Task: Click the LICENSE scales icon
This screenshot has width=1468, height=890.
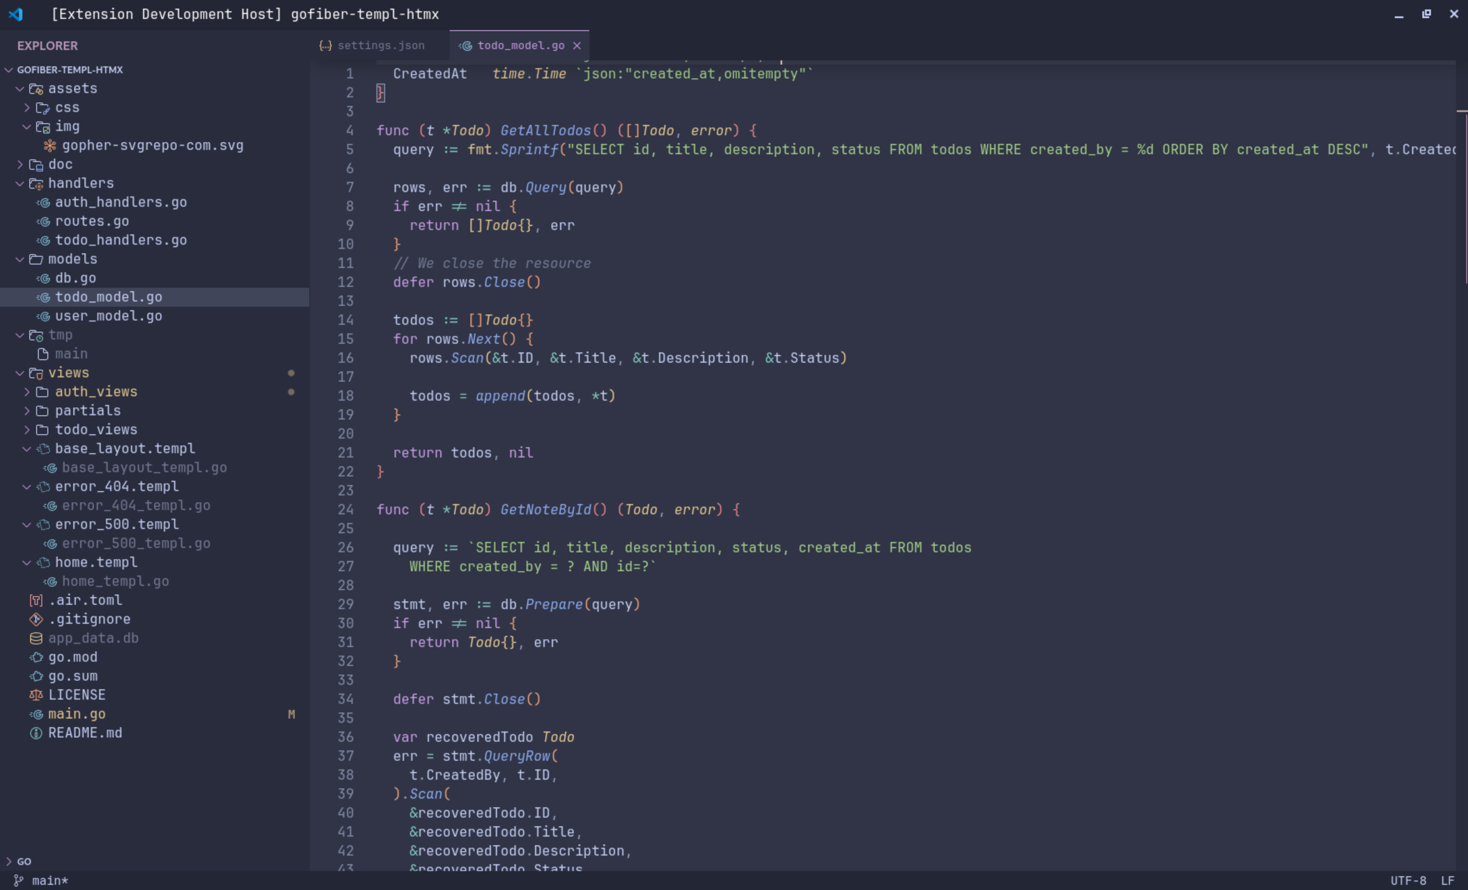Action: tap(36, 695)
